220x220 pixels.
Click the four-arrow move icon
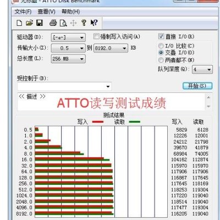coord(73,23)
